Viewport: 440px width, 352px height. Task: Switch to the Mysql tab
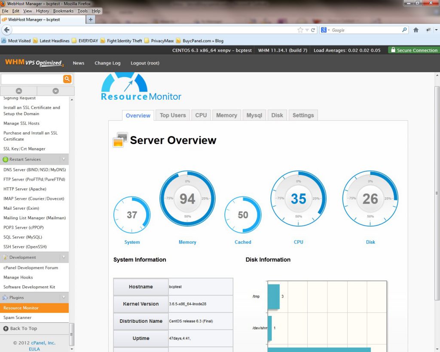pos(254,115)
